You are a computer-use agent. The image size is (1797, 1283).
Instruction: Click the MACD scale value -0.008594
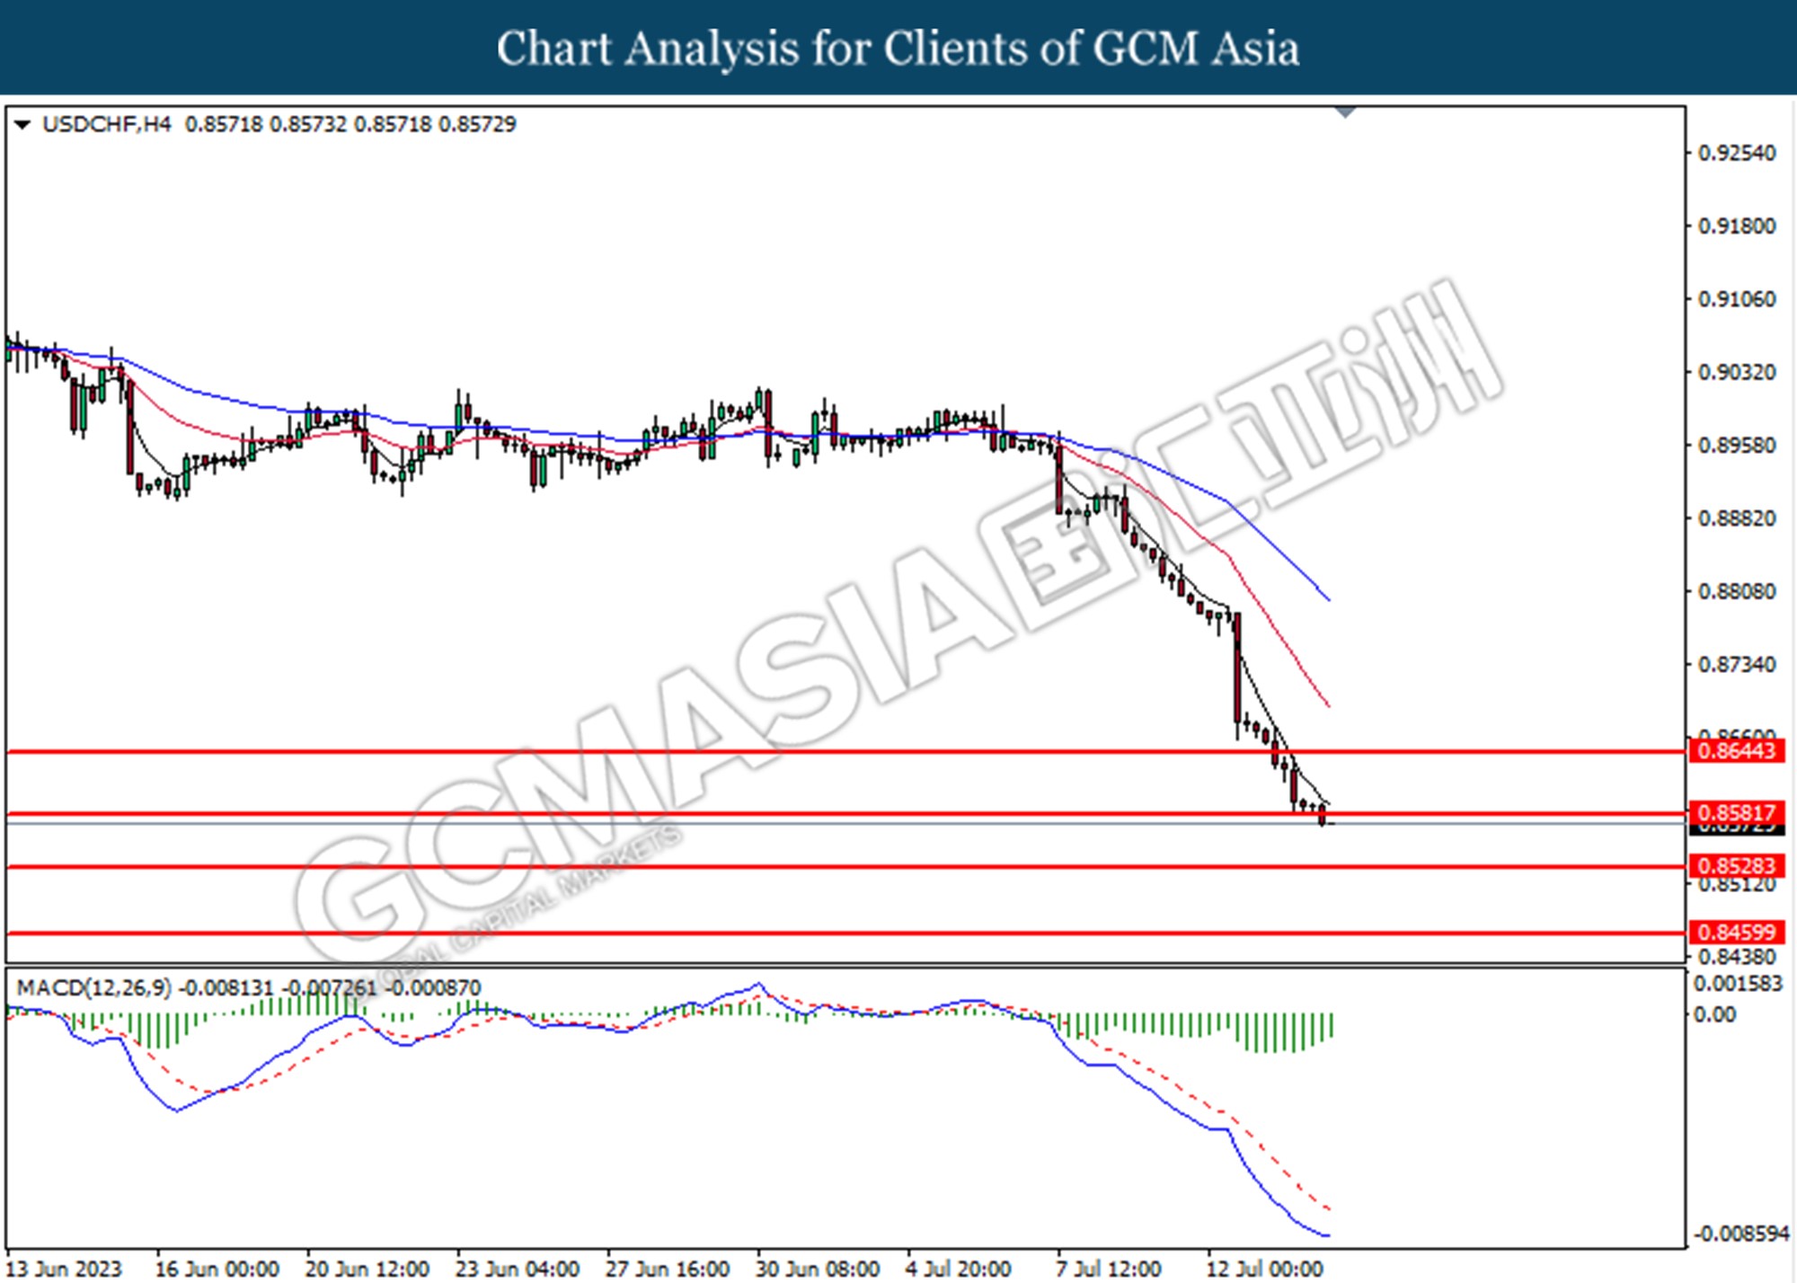[1741, 1234]
